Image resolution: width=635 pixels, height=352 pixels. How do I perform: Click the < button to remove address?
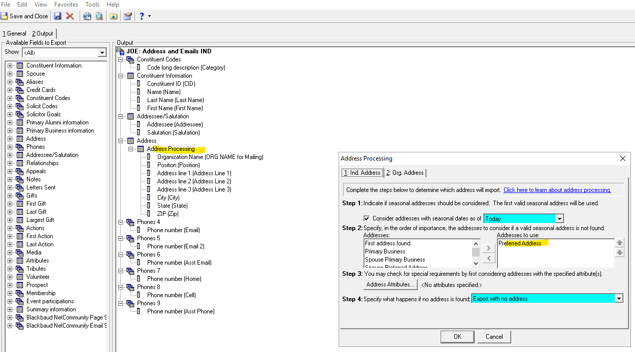pyautogui.click(x=488, y=259)
